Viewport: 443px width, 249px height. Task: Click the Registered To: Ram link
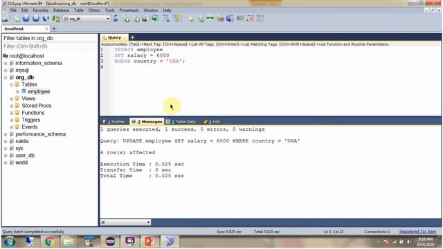coord(417,232)
